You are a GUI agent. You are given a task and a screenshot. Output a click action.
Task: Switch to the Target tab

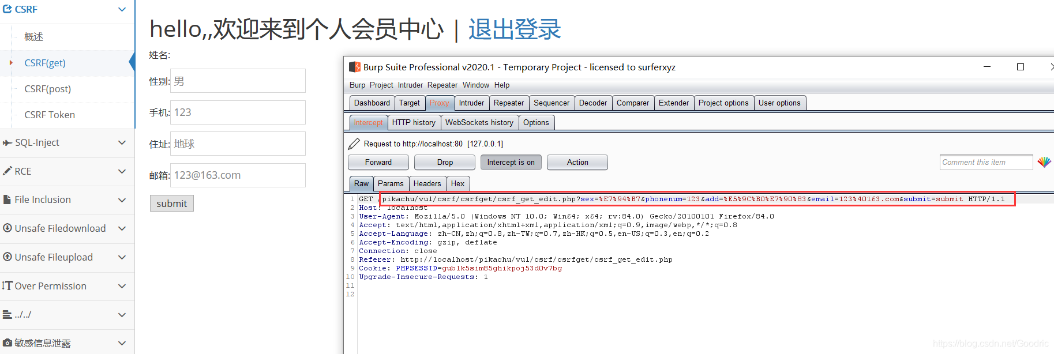tap(410, 103)
